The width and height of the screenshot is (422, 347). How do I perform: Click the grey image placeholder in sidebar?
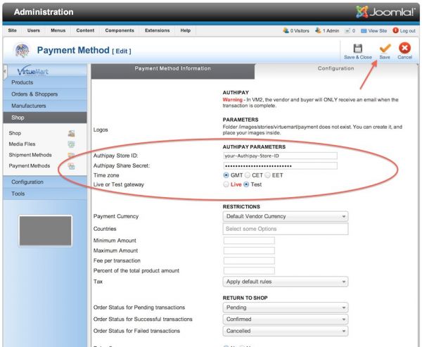[x=46, y=231]
